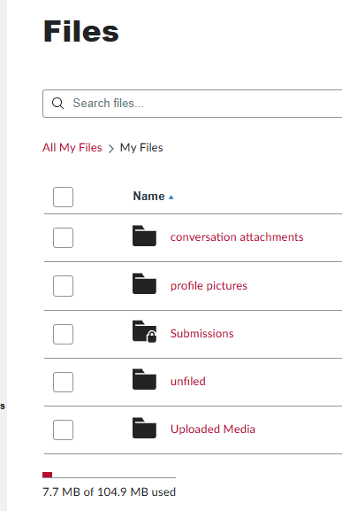Toggle the select-all checkbox in header
This screenshot has height=511, width=342.
pyautogui.click(x=63, y=197)
